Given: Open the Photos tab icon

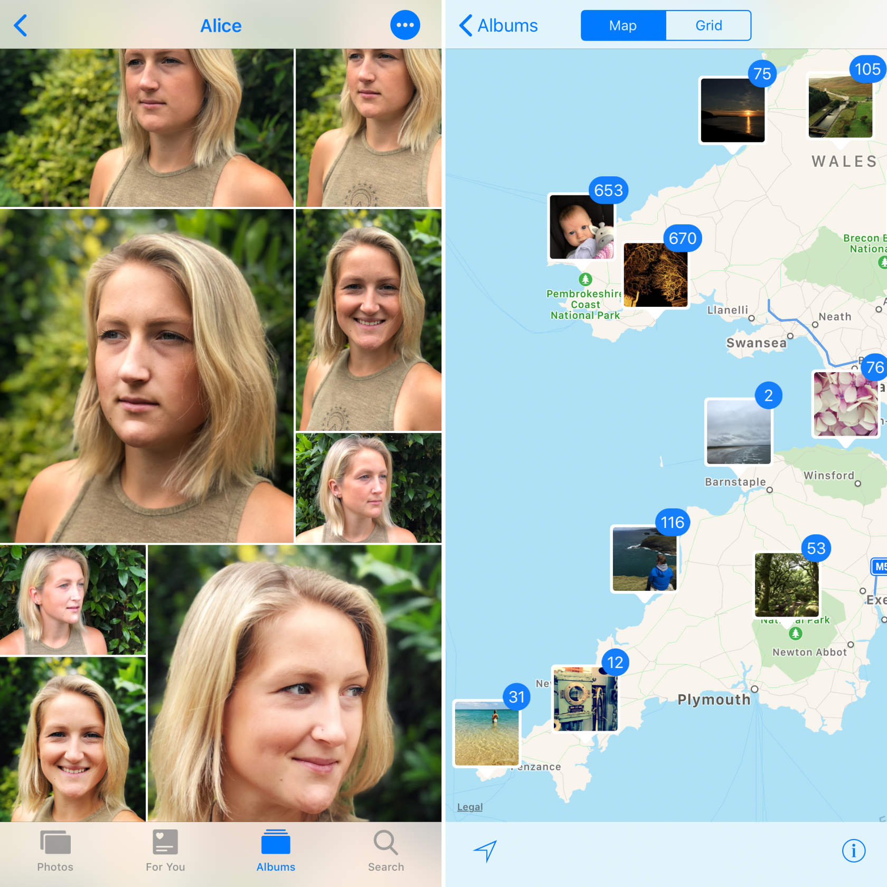Looking at the screenshot, I should (x=55, y=848).
